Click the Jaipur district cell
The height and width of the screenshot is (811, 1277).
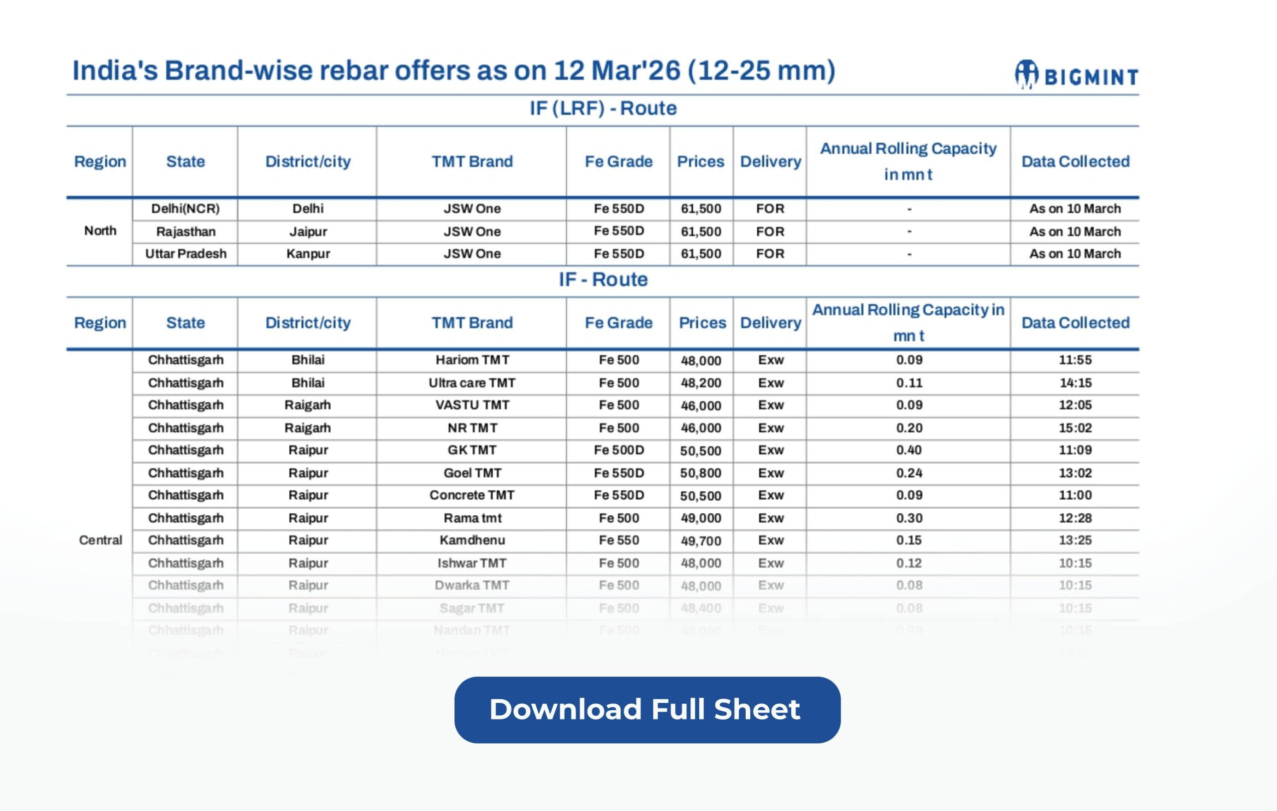tap(308, 232)
